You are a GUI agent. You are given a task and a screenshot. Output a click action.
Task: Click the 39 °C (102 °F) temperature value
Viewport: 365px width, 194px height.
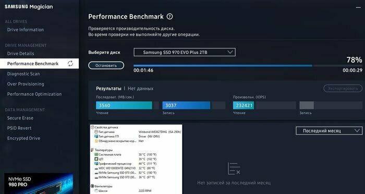(x=148, y=159)
